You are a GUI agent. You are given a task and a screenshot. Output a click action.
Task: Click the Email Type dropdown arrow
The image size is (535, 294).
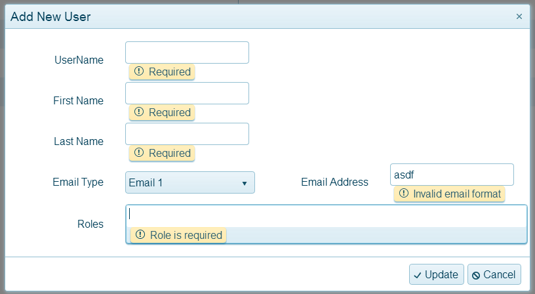244,183
